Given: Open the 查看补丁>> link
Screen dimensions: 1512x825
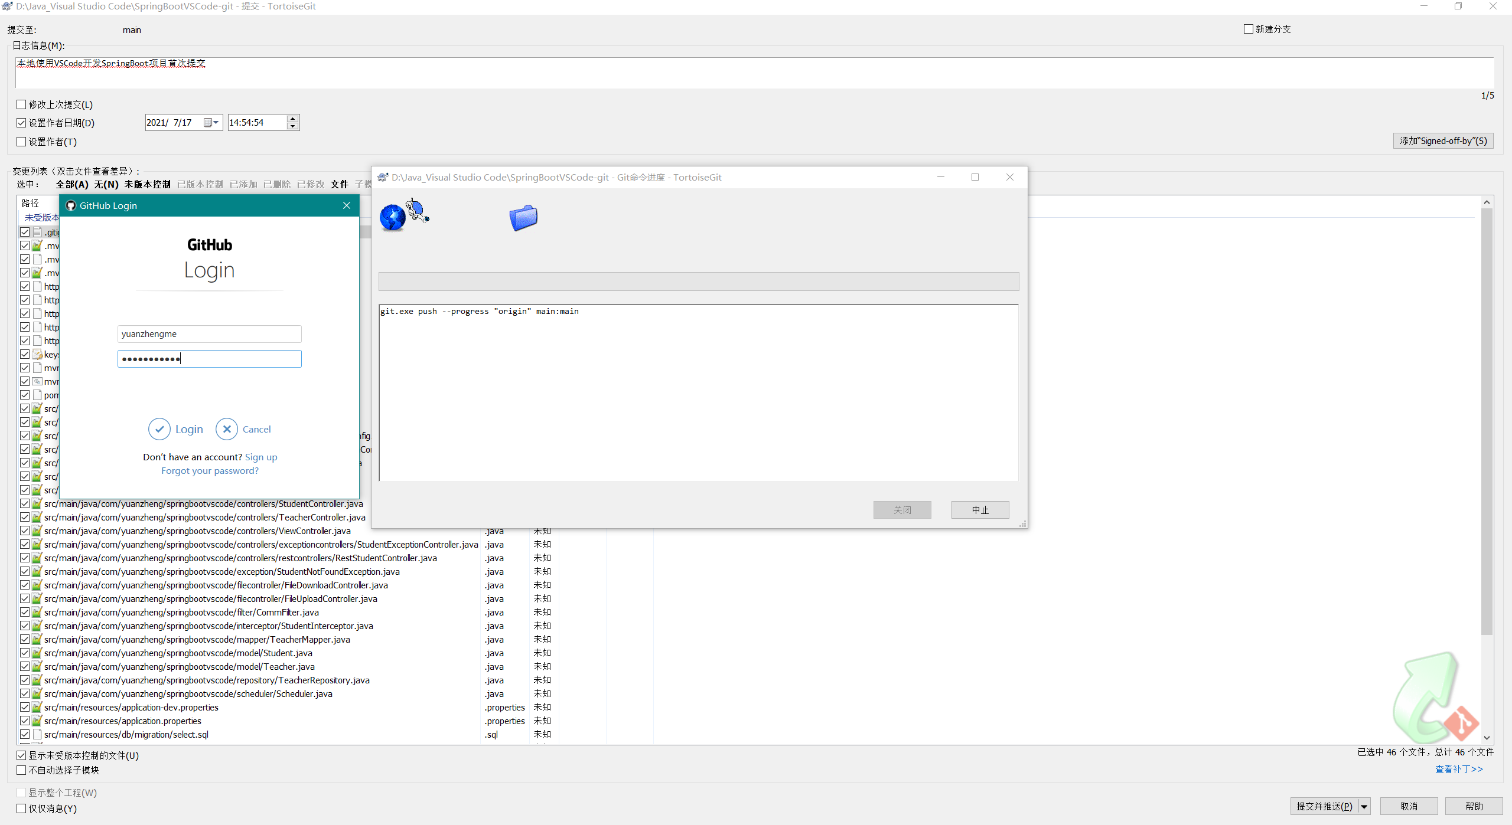Looking at the screenshot, I should (1459, 769).
